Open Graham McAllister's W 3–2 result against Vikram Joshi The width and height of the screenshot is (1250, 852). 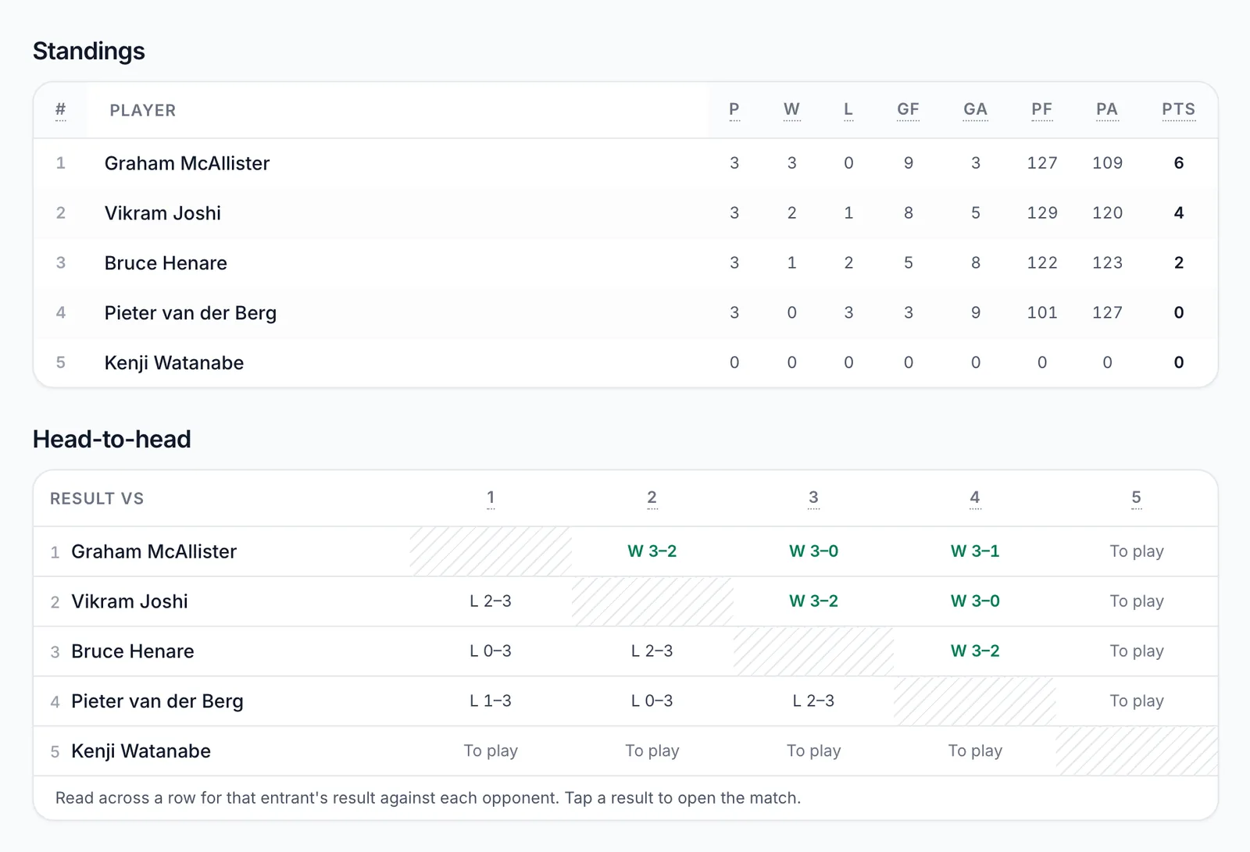click(x=652, y=551)
